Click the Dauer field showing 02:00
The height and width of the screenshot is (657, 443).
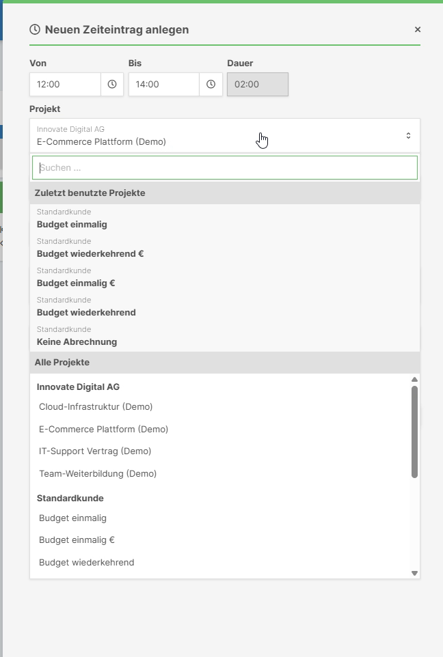click(257, 85)
